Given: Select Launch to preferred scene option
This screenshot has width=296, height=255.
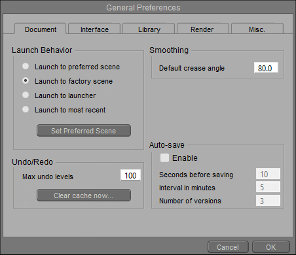Looking at the screenshot, I should click(26, 66).
